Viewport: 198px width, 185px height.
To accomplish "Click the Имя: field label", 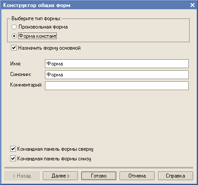I will coord(15,64).
